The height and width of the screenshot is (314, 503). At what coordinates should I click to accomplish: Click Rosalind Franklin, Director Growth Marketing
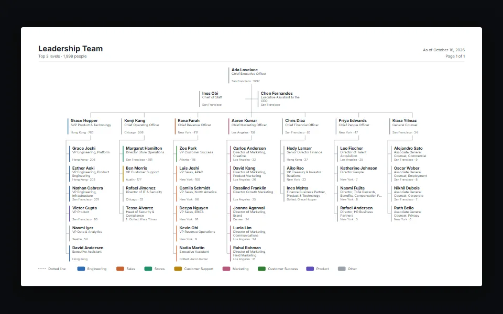[252, 194]
